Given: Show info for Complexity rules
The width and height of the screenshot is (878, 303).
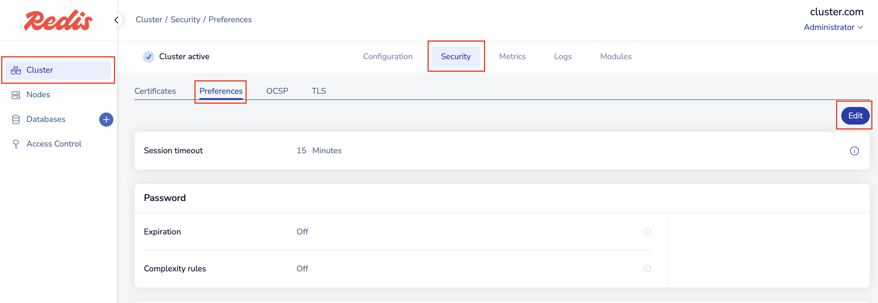Looking at the screenshot, I should tap(648, 269).
